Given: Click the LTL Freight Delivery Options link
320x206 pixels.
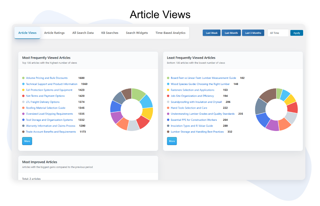Looking at the screenshot, I should tap(43, 102).
